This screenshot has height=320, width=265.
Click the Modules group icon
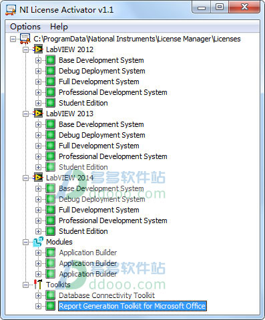(38, 242)
